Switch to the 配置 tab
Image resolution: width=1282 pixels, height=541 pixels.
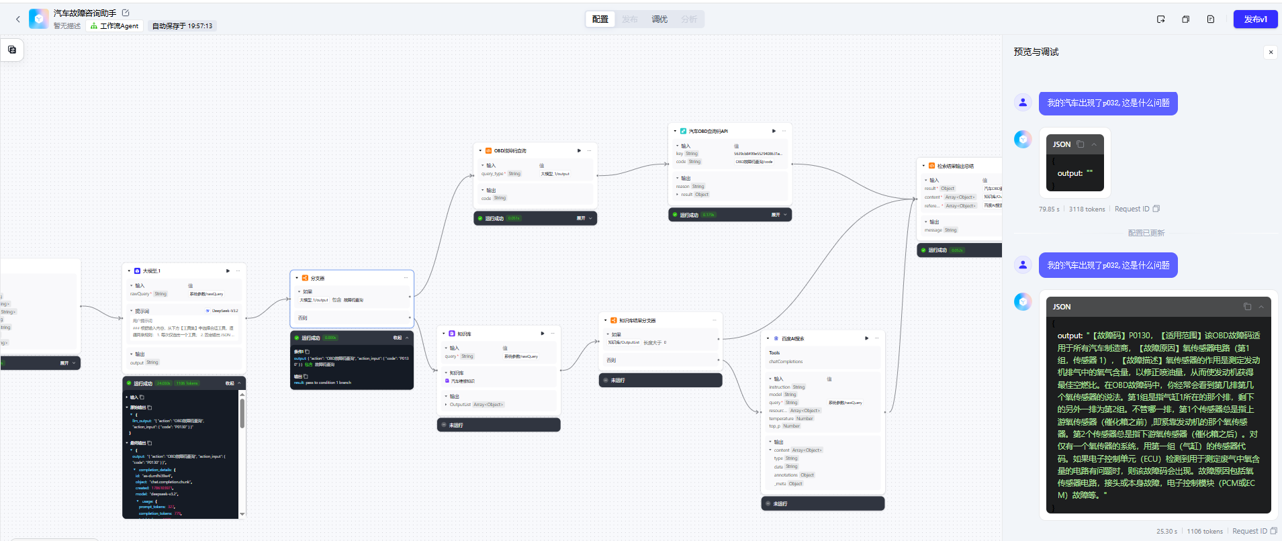pos(600,19)
